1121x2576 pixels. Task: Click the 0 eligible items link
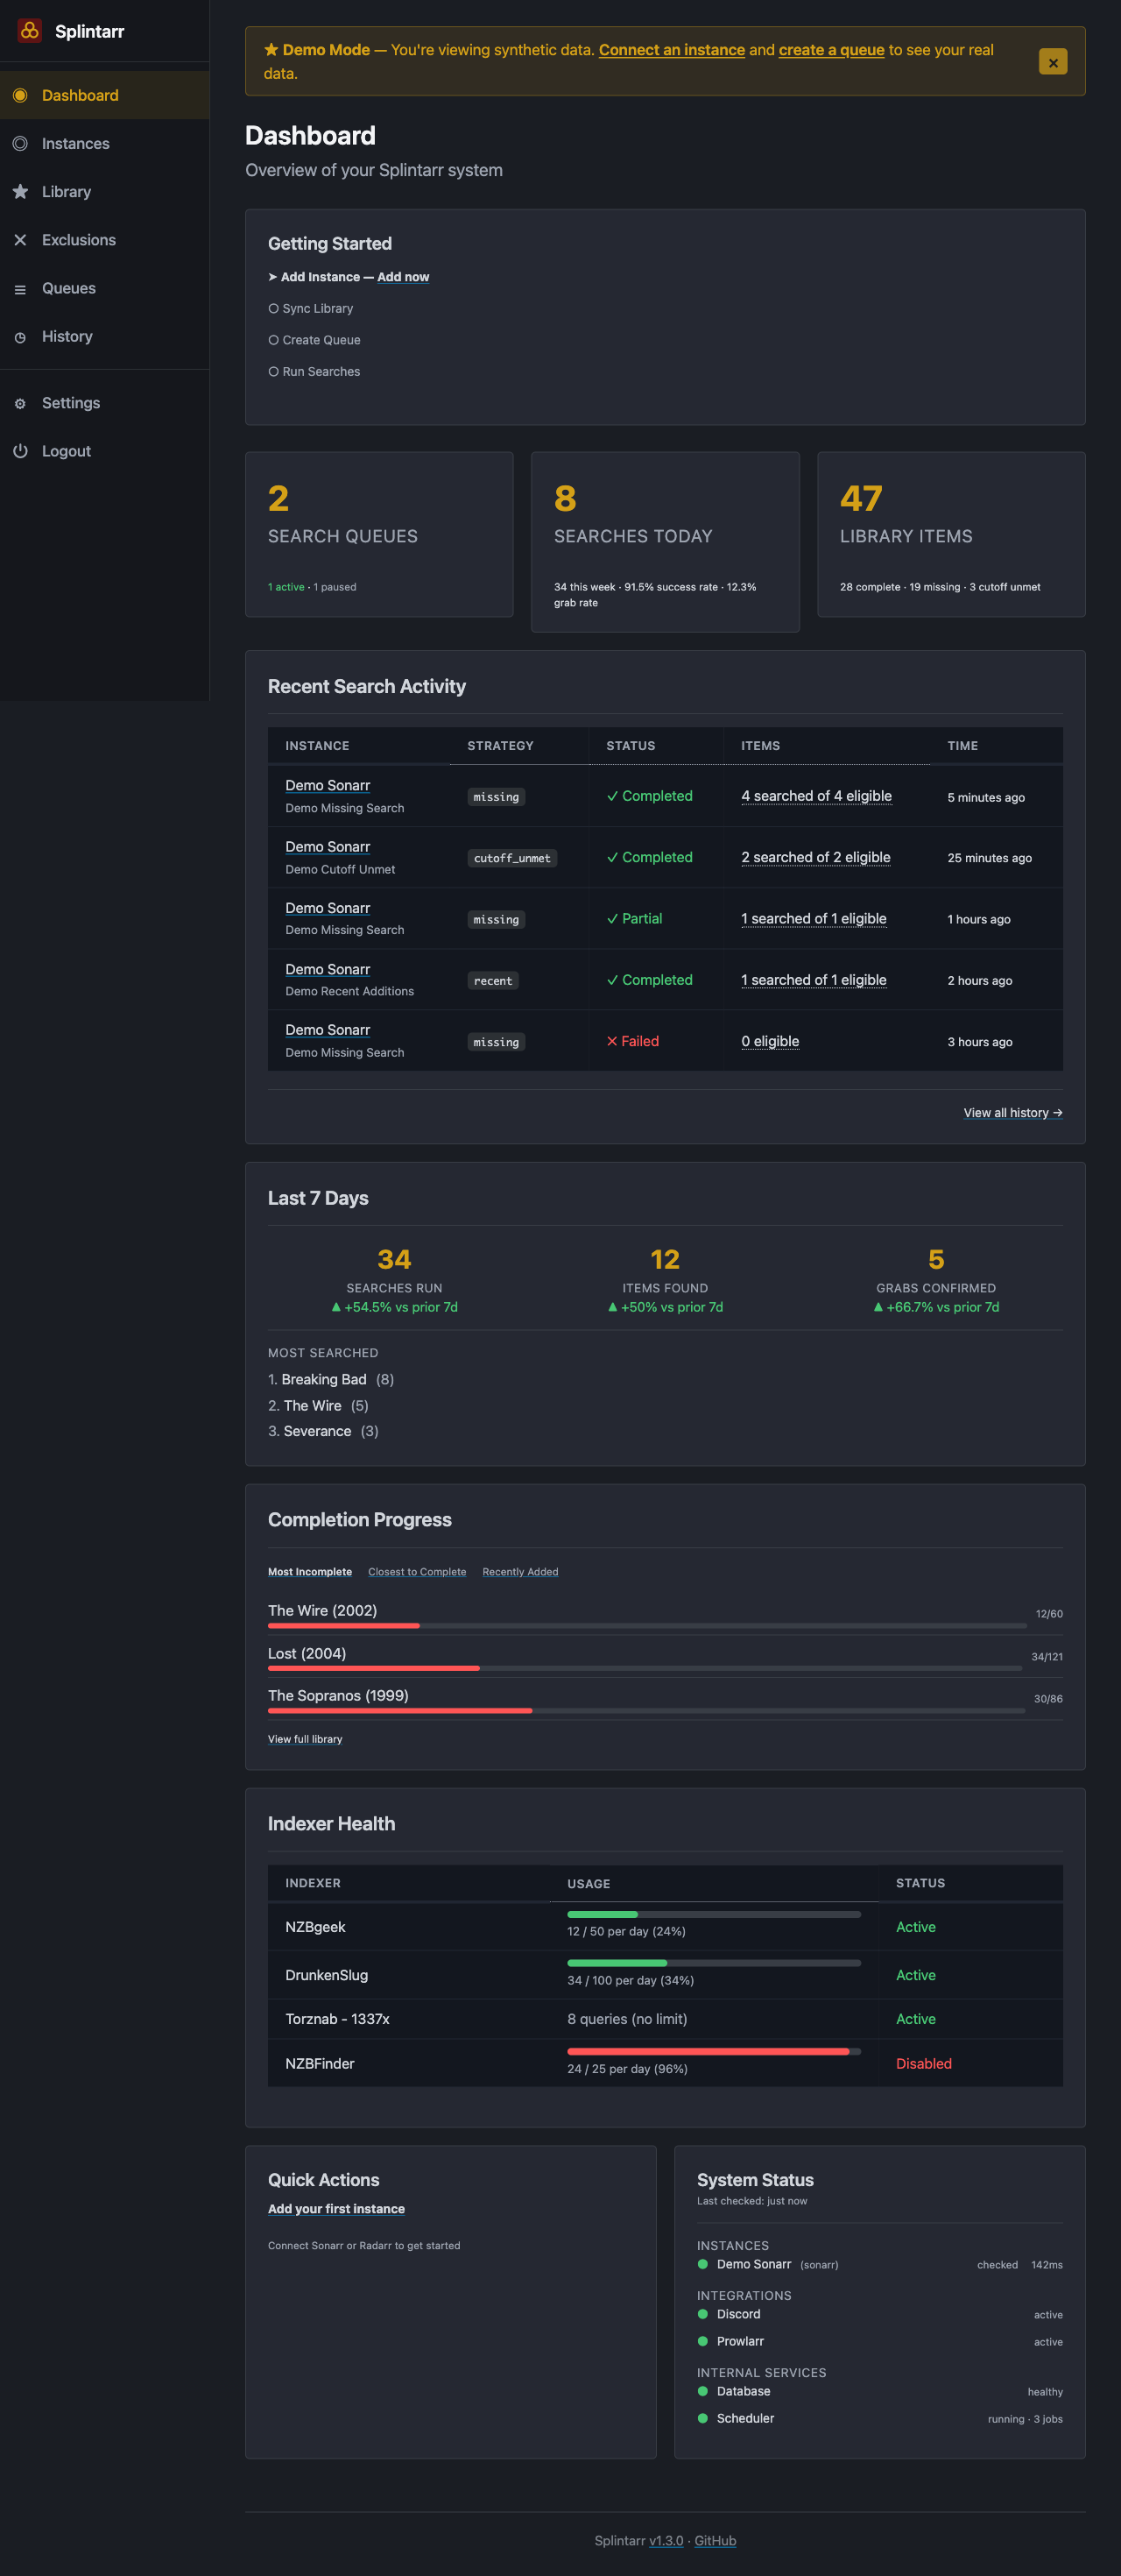(x=771, y=1041)
